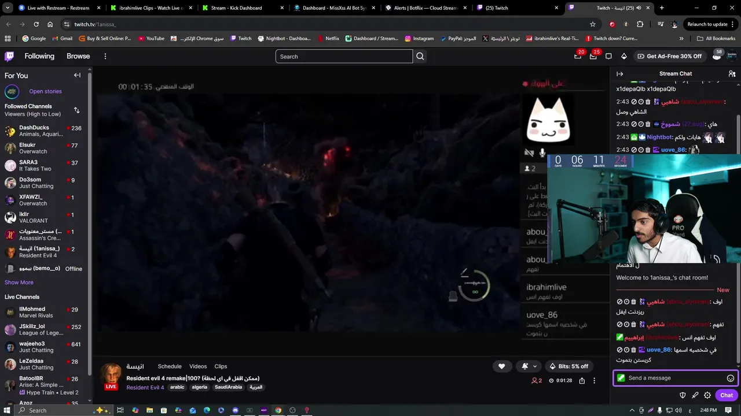Open Discord from the taskbar
741x416 pixels.
[235, 410]
